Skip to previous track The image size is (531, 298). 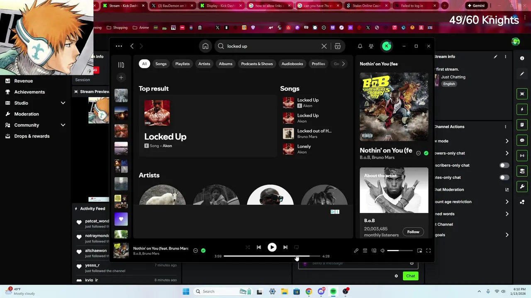tap(259, 247)
